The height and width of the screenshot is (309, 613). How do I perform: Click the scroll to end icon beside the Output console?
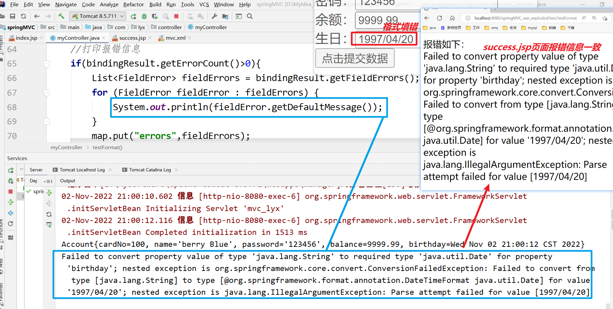[x=49, y=225]
